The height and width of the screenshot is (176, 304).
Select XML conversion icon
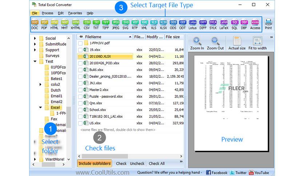tap(144, 25)
